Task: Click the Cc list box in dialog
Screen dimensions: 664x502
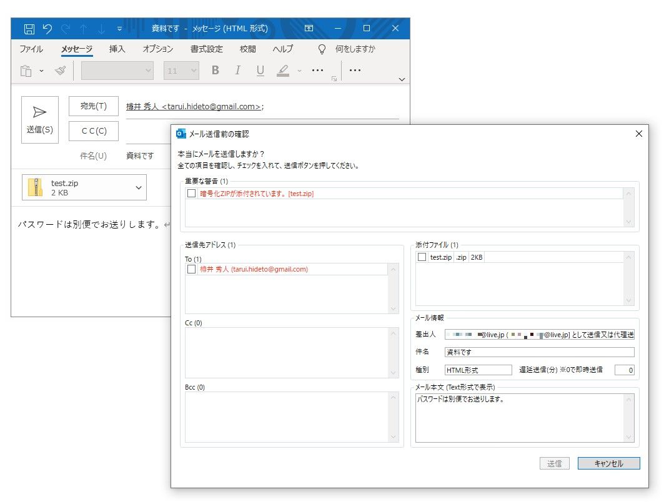Action: tap(292, 353)
